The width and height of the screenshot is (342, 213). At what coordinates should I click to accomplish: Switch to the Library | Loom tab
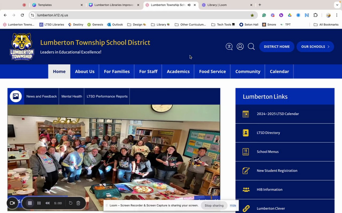point(227,5)
